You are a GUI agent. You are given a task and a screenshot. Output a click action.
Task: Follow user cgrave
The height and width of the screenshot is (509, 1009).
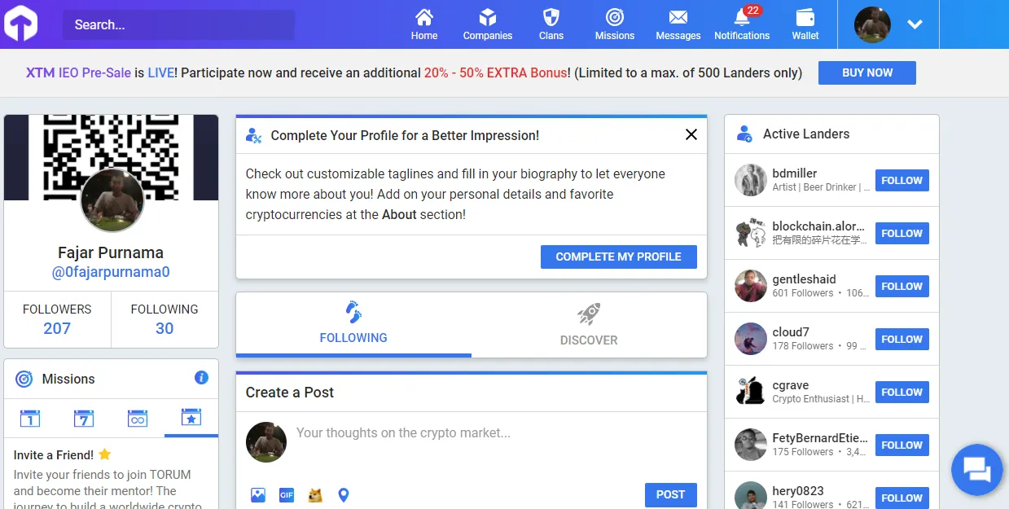coord(902,393)
